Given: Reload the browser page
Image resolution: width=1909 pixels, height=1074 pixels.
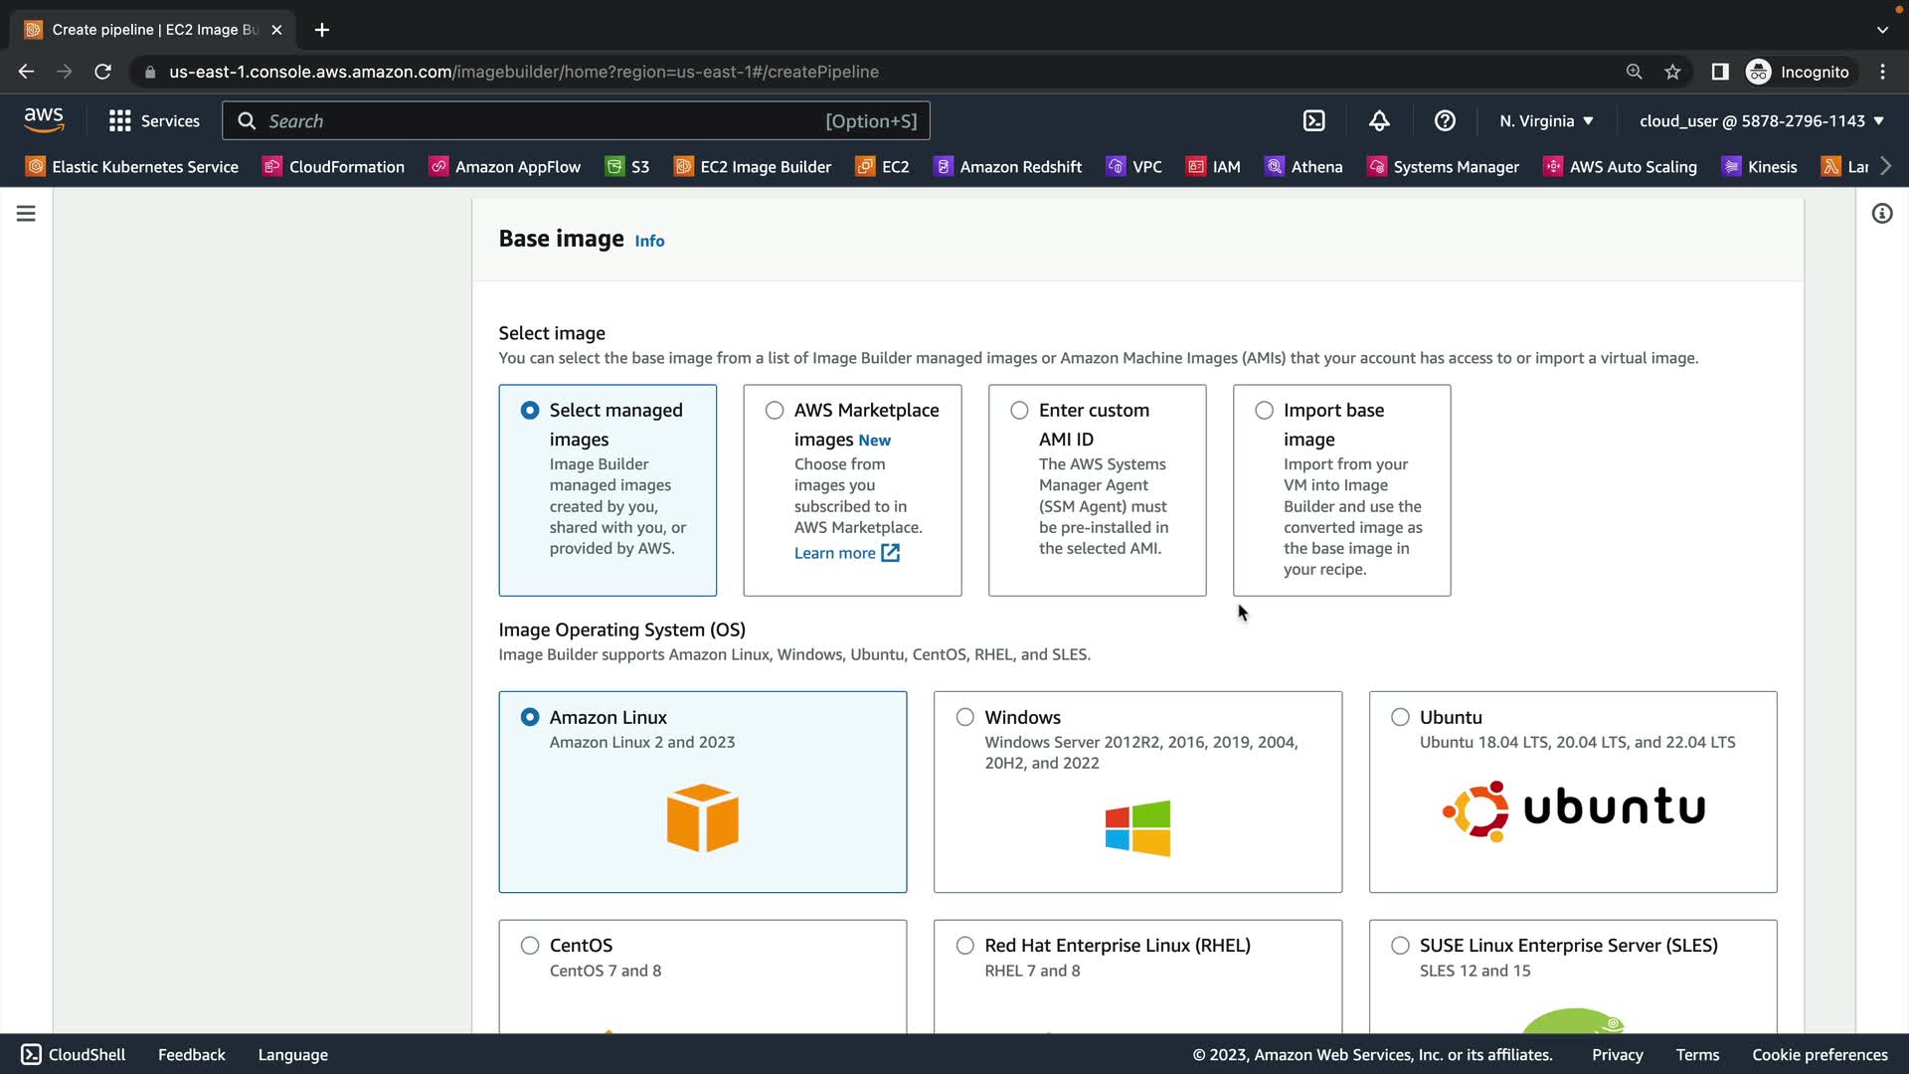Looking at the screenshot, I should point(102,72).
